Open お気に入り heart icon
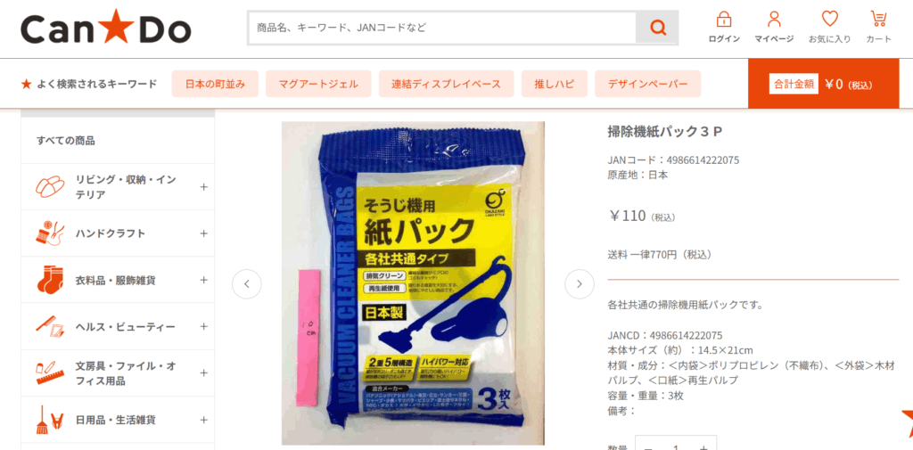The height and width of the screenshot is (450, 913). click(830, 20)
